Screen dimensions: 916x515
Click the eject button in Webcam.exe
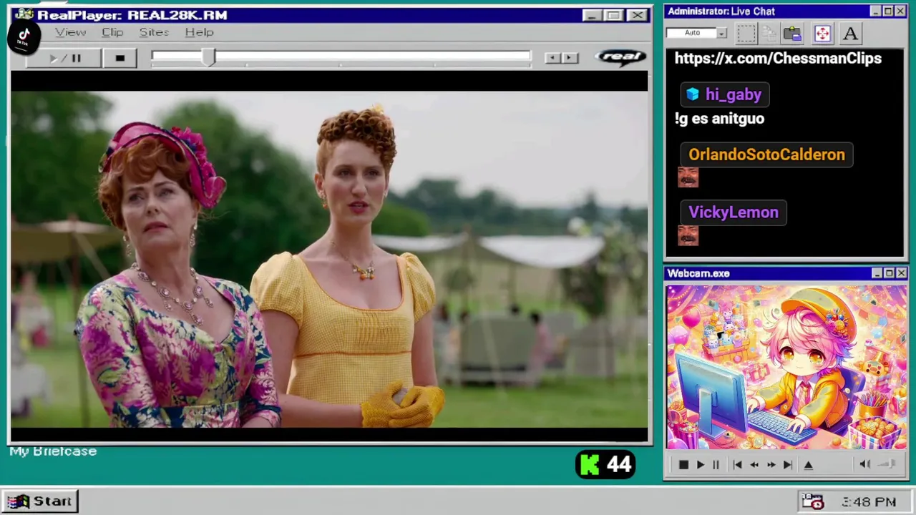tap(808, 465)
